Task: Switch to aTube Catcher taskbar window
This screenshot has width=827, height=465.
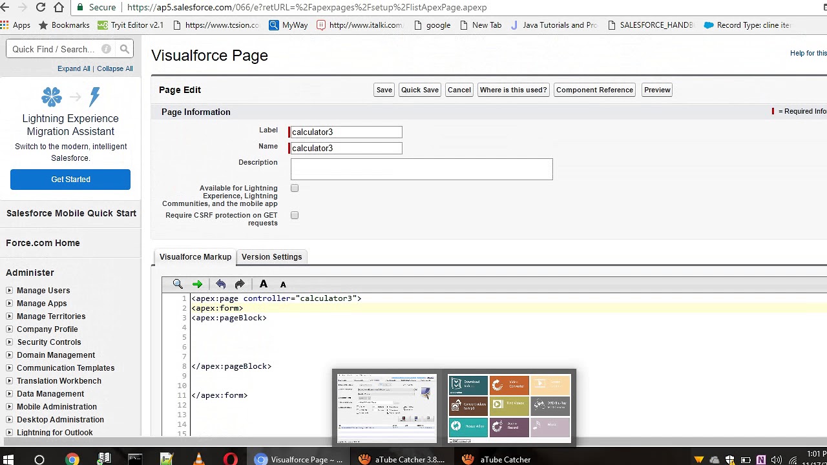Action: (497, 459)
